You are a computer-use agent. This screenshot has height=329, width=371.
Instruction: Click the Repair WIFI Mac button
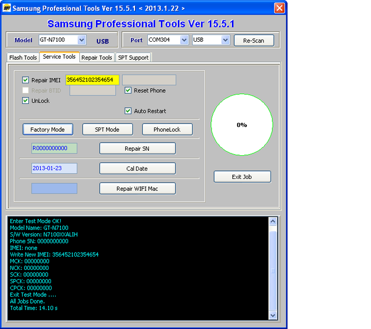click(137, 189)
